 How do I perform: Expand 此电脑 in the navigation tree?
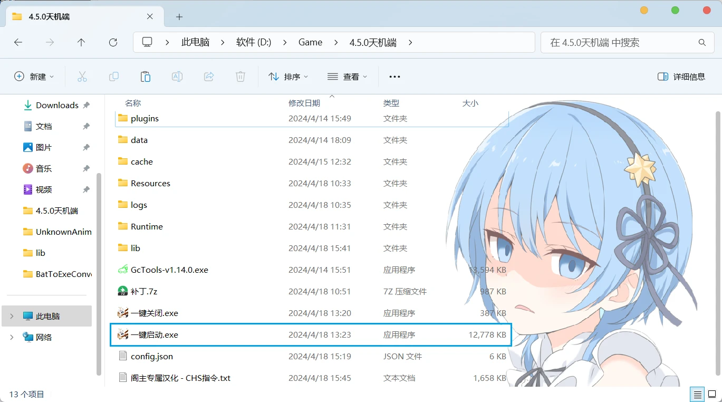click(12, 316)
